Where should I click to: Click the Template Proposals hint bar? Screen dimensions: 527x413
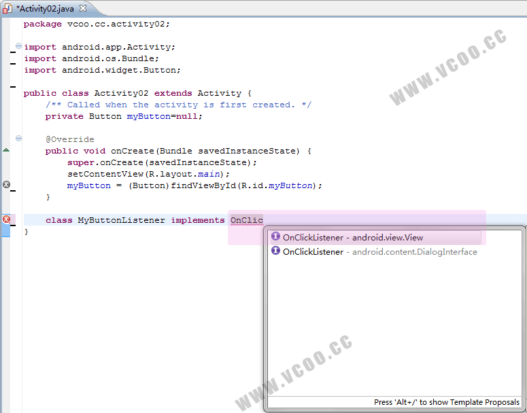pos(446,402)
